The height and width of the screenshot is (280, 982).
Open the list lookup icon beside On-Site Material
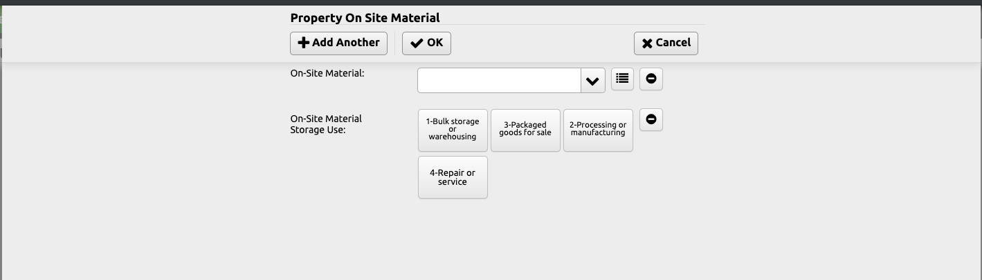622,79
